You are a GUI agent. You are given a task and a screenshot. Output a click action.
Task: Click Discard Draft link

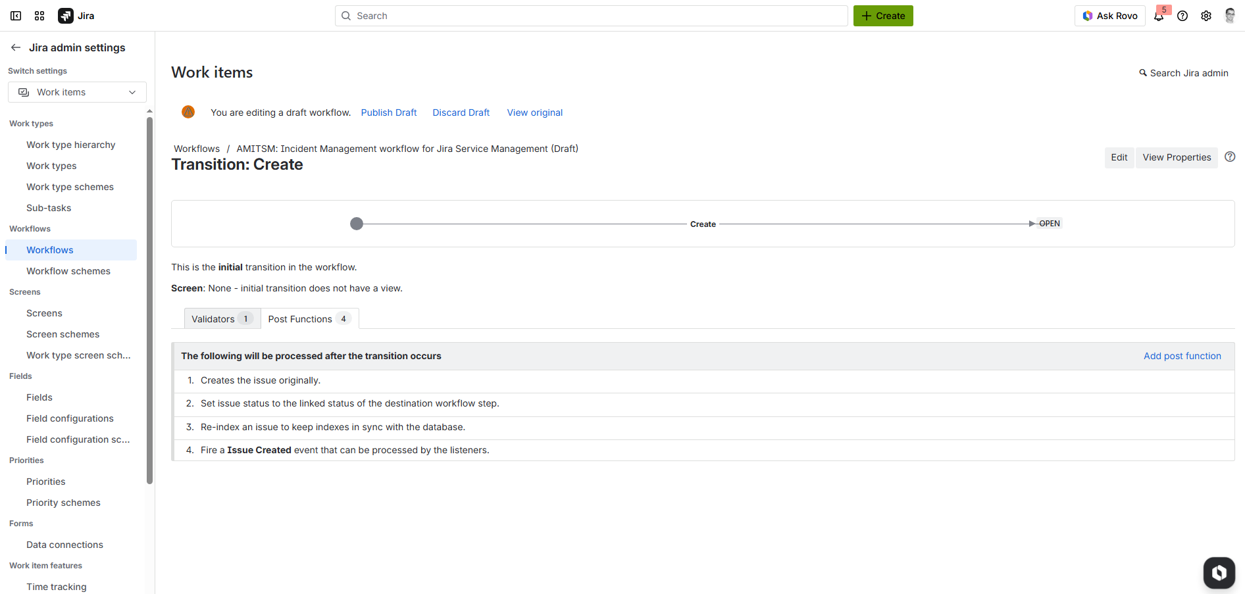pos(461,112)
